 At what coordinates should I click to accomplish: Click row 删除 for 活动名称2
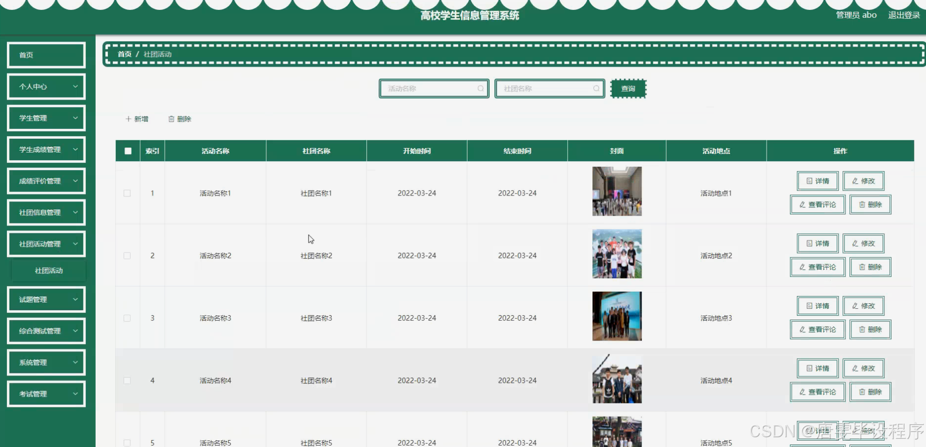(x=871, y=267)
